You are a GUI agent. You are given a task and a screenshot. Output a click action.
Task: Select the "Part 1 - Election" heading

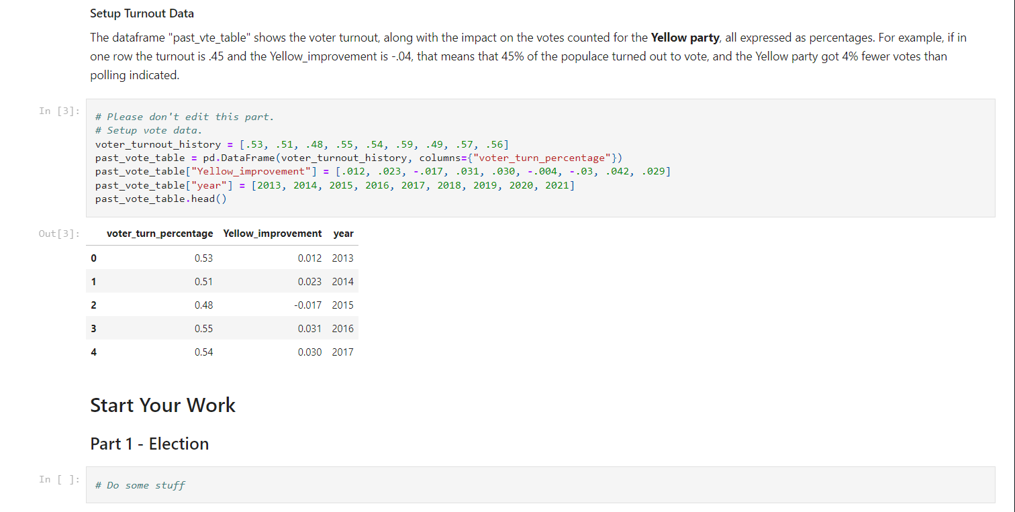point(149,443)
